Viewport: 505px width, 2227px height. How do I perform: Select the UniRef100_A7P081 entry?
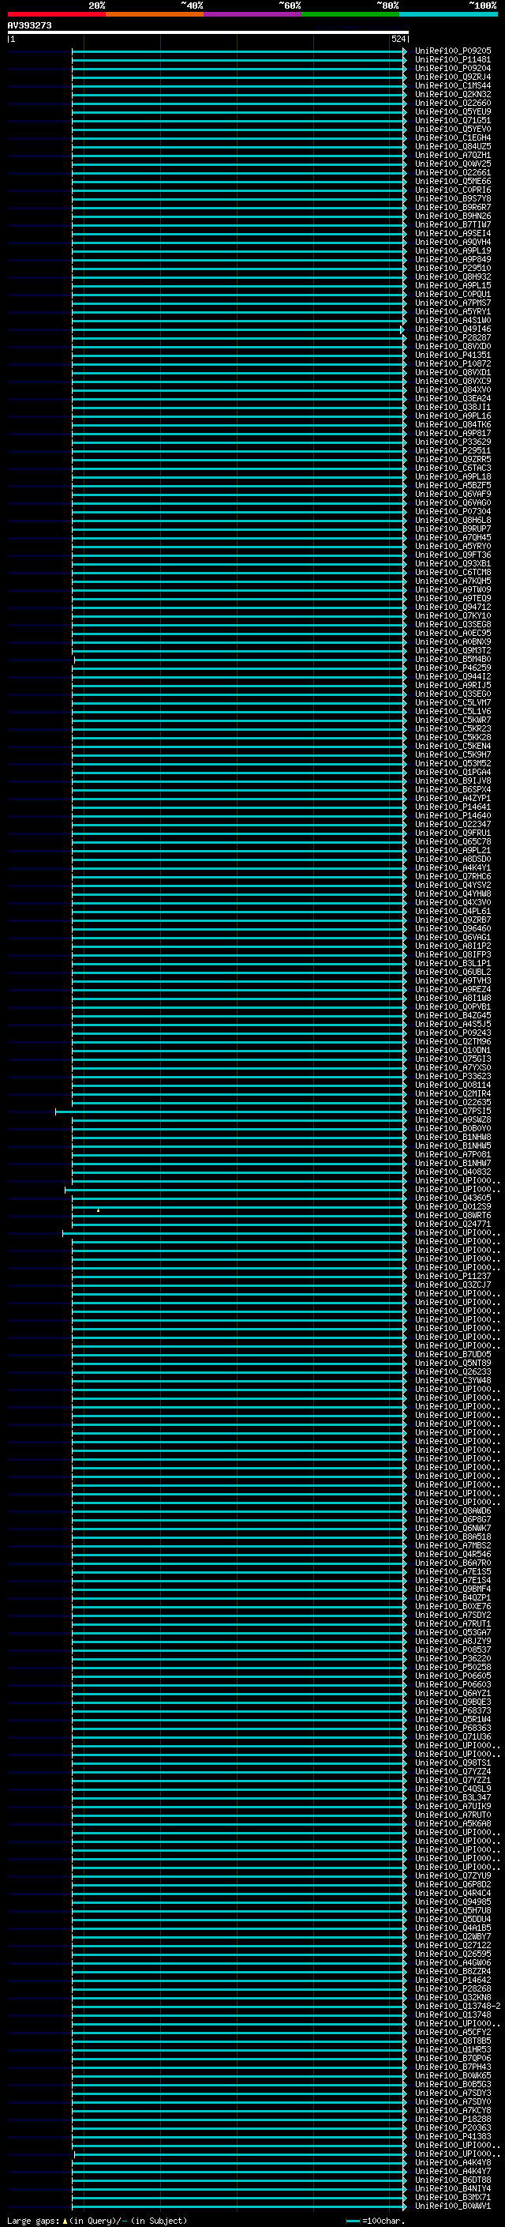[453, 1155]
